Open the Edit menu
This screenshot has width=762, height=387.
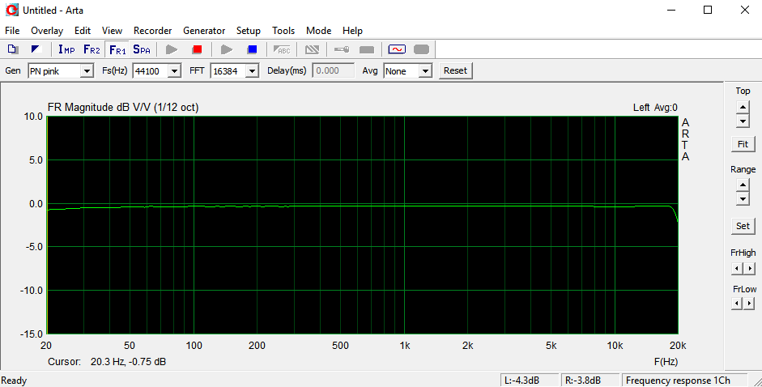tap(82, 31)
